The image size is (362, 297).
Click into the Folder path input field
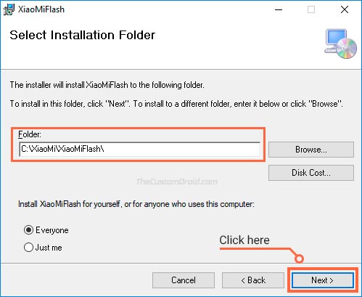[140, 149]
